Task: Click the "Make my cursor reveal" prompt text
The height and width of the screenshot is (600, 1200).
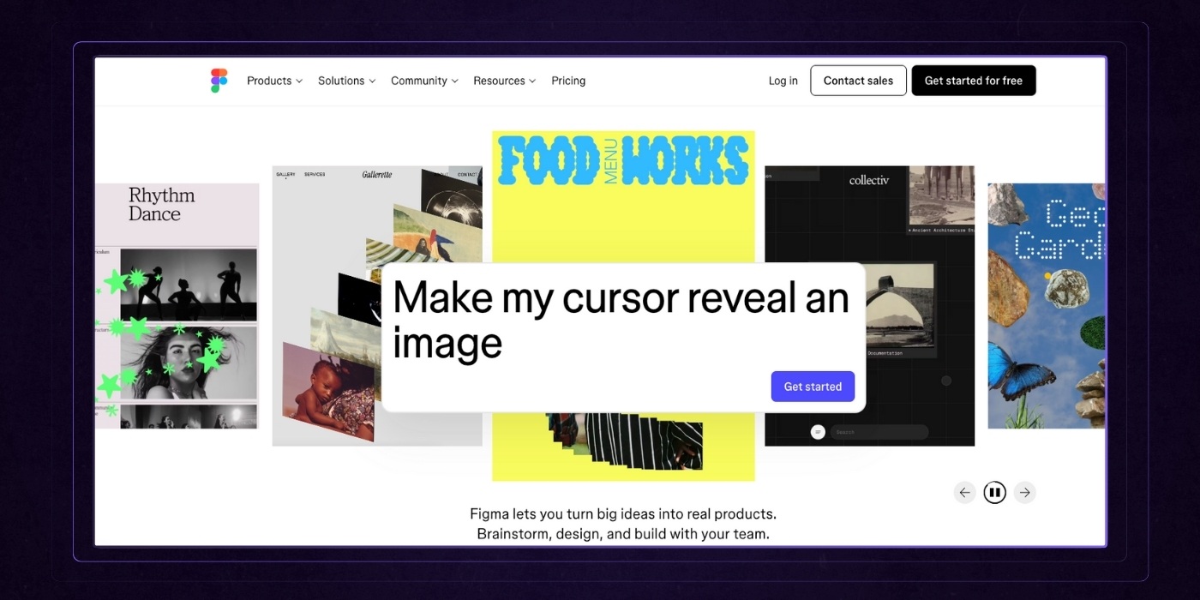Action: [x=621, y=320]
